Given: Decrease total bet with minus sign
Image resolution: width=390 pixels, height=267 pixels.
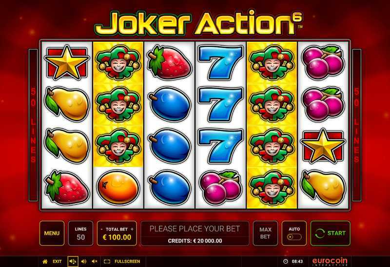Looking at the screenshot, I should [102, 229].
